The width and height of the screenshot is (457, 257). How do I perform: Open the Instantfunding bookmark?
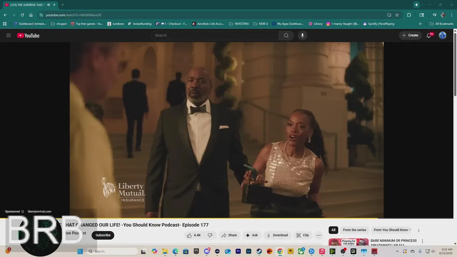140,24
